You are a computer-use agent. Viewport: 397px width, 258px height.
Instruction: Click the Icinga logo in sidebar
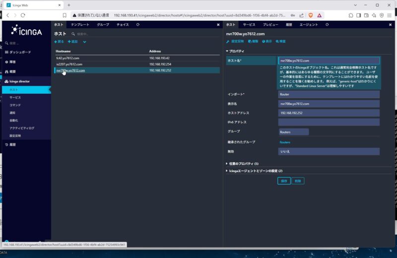[x=27, y=31]
